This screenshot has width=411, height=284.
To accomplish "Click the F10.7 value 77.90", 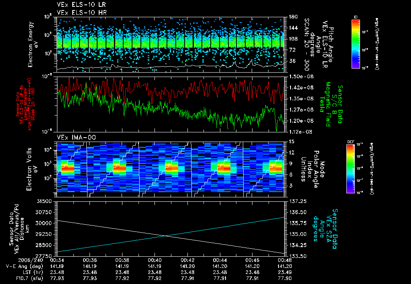I will point(285,278).
